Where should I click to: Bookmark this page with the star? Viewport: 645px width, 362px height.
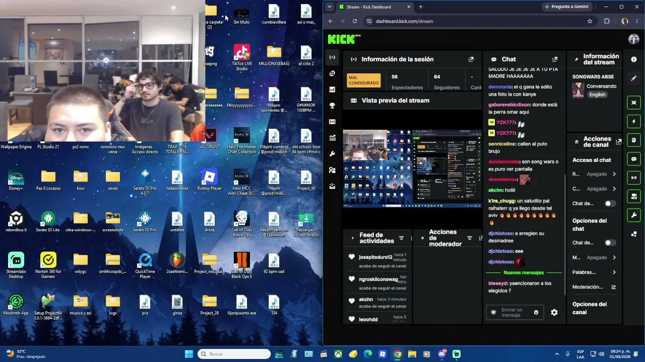[590, 21]
